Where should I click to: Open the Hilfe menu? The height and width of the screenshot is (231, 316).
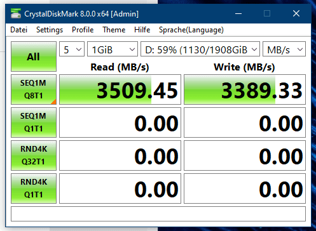click(x=142, y=30)
